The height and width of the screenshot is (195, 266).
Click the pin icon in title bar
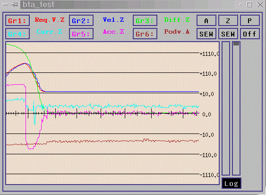(14, 4)
